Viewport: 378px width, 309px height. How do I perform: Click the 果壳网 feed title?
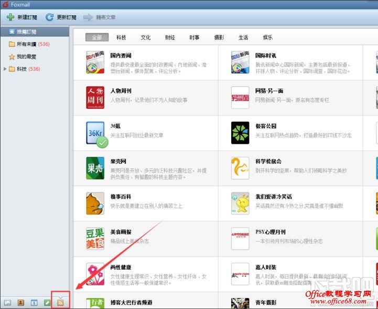(x=118, y=162)
